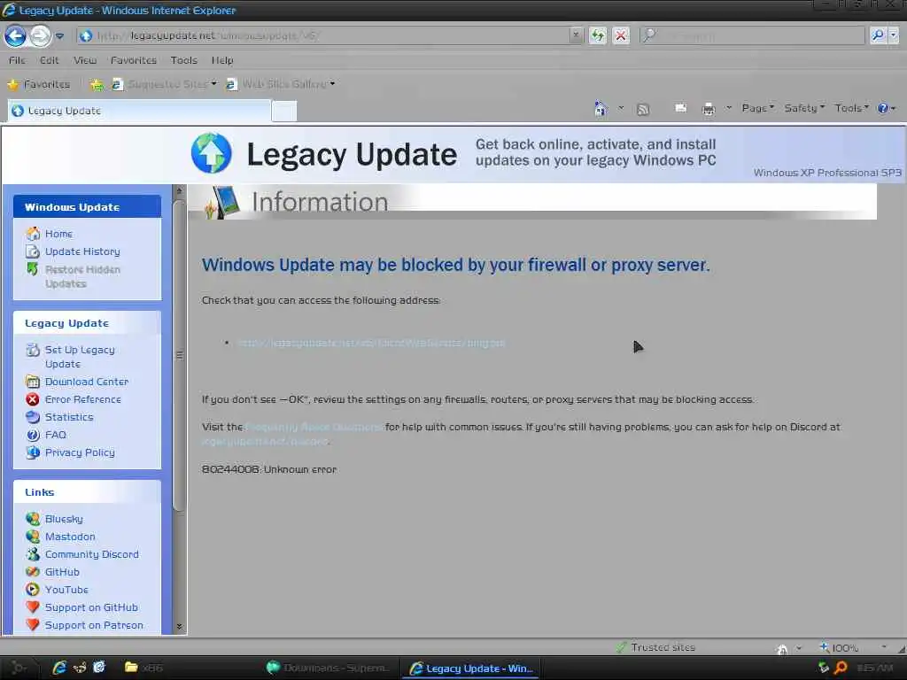
Task: Open the Frequently Asked Questions link
Action: pyautogui.click(x=314, y=427)
